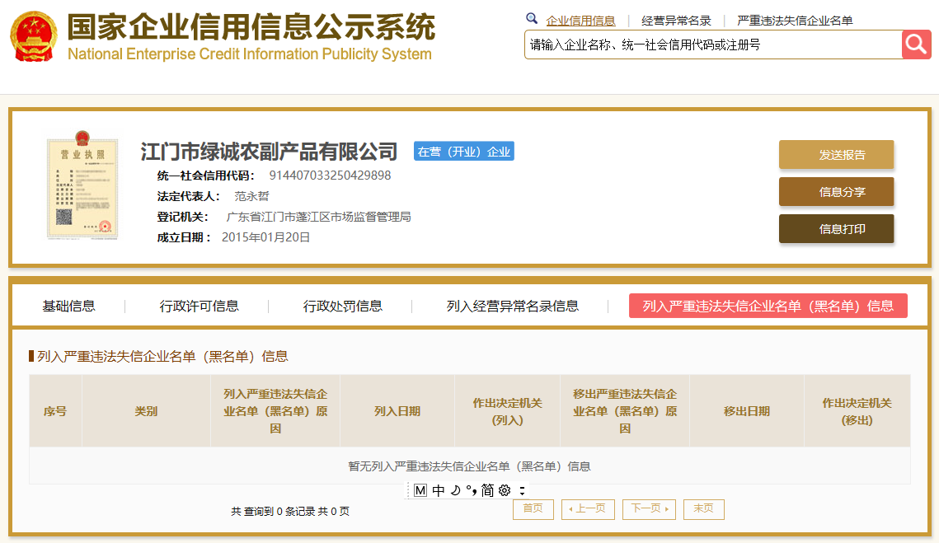Toggle the IME moon half-width icon
This screenshot has height=543, width=939.
click(x=456, y=490)
